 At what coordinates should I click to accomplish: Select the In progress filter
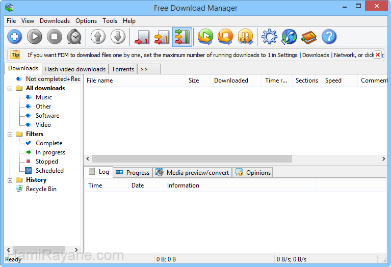(50, 152)
